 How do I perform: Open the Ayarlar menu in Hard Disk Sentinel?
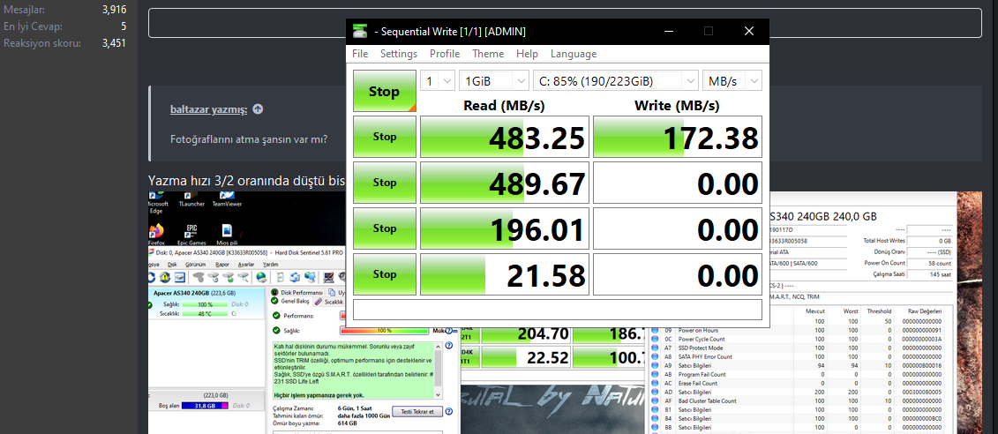pyautogui.click(x=245, y=264)
